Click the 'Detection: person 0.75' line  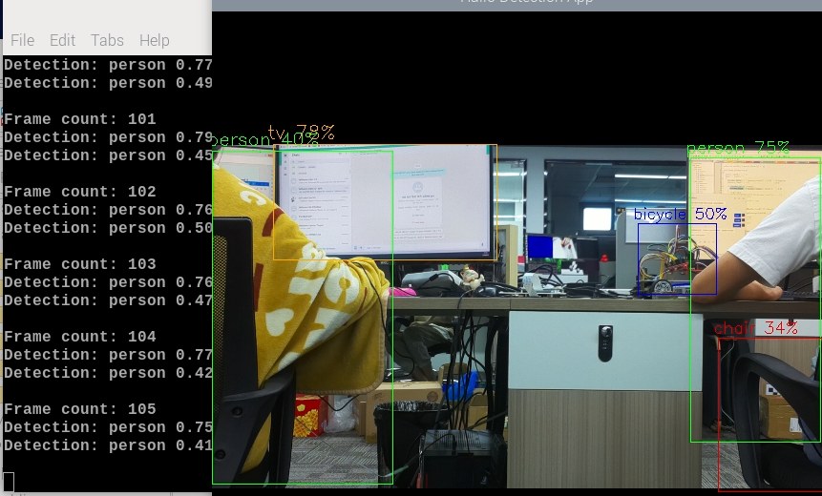(108, 428)
